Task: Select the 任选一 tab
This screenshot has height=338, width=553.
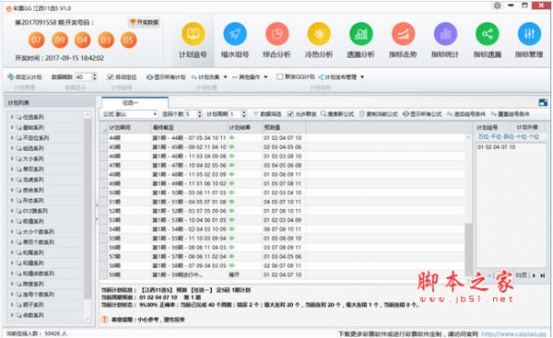Action: (x=135, y=102)
